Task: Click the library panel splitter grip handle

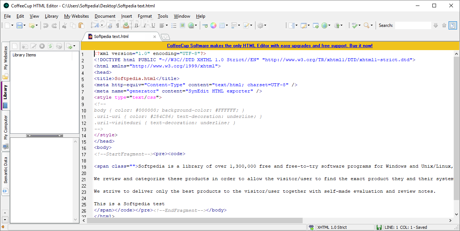Action: click(x=44, y=136)
